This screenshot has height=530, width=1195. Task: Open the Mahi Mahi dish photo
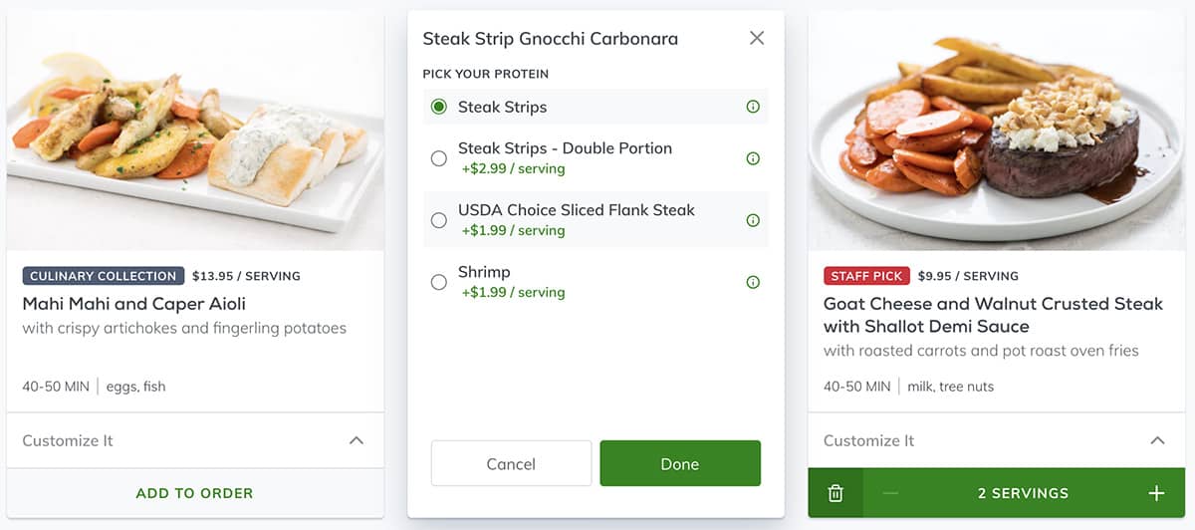coord(194,130)
